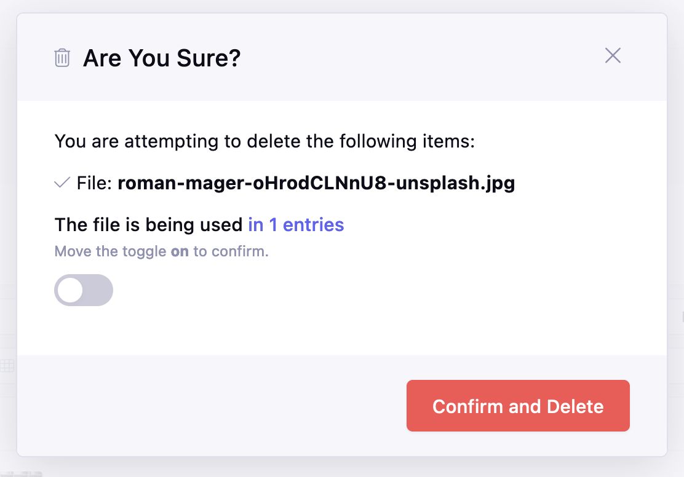Click the "Are You Sure?" heading

pyautogui.click(x=161, y=58)
